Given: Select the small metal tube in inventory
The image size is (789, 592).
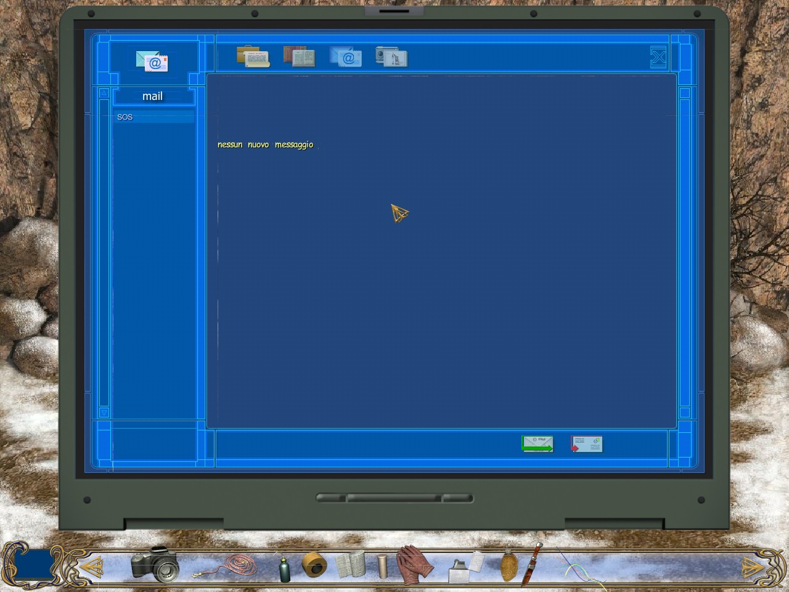Looking at the screenshot, I should coord(382,566).
